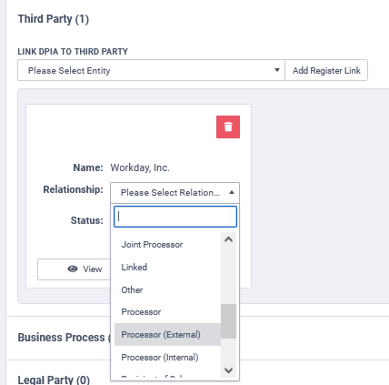Click the dropdown list scrollbar thumb

point(228,321)
